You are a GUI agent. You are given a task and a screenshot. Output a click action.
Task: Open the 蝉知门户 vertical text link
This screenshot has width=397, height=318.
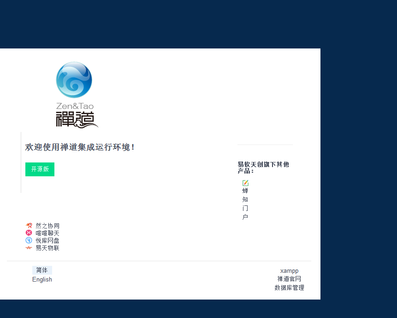point(245,204)
